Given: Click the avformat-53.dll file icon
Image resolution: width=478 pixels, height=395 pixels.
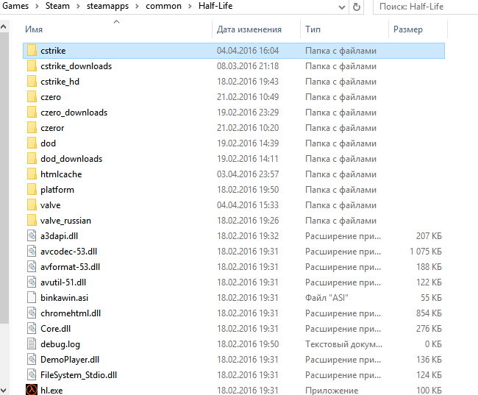Looking at the screenshot, I should tap(32, 267).
